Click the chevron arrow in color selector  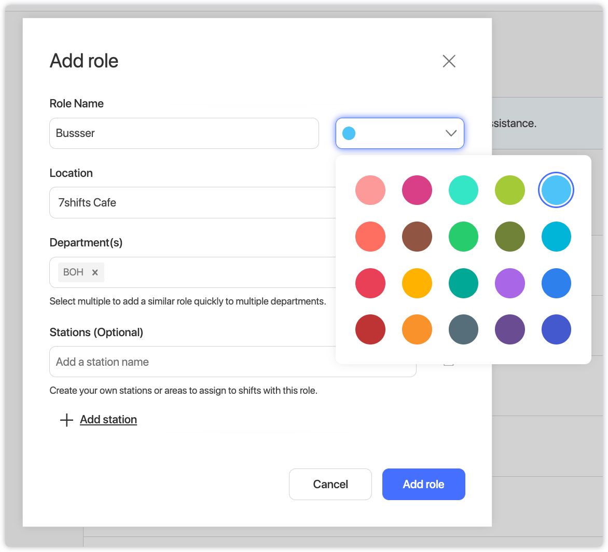(451, 133)
